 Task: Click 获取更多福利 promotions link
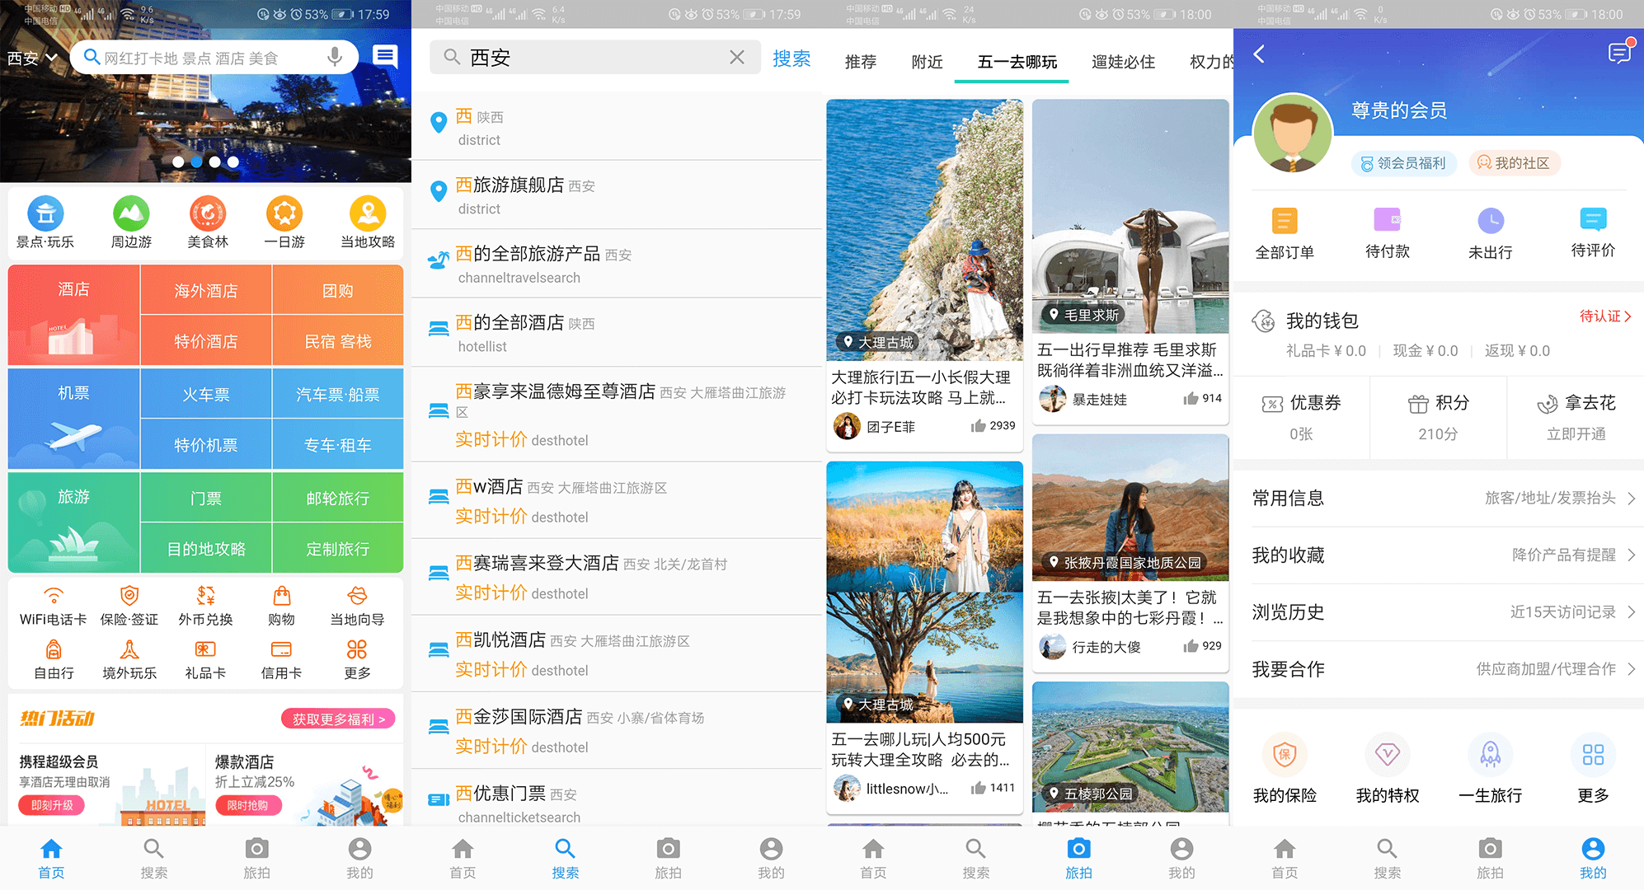point(336,718)
